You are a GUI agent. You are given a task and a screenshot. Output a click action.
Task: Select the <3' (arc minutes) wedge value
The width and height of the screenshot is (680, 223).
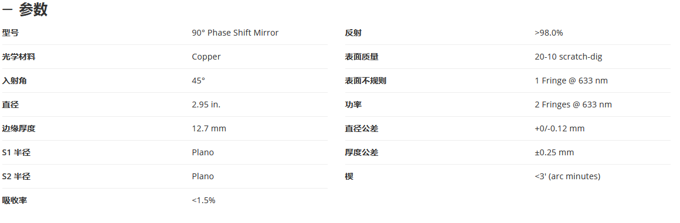tap(567, 176)
